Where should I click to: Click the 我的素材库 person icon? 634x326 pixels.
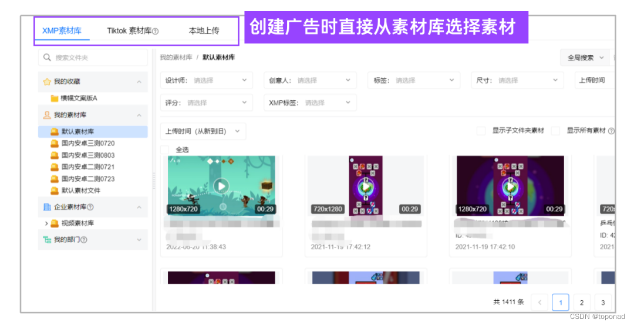[x=47, y=115]
